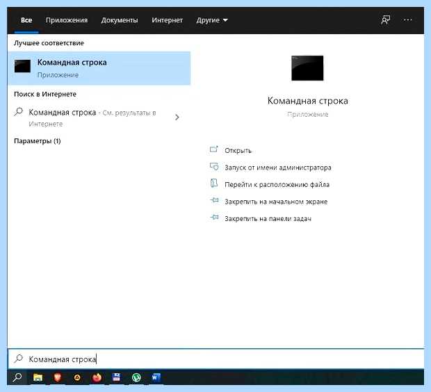Open the feedback icon in the search header
Viewport: 431px width, 392px height.
[x=385, y=20]
